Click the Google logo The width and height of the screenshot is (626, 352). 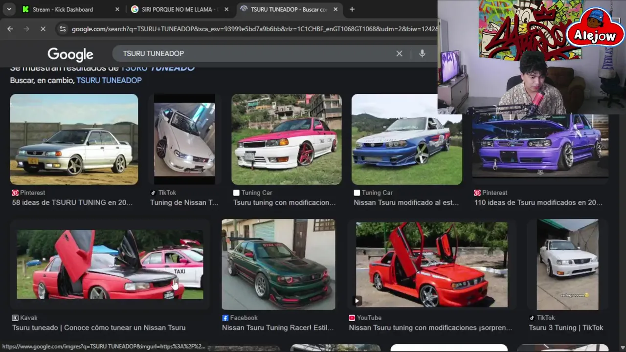tap(70, 54)
